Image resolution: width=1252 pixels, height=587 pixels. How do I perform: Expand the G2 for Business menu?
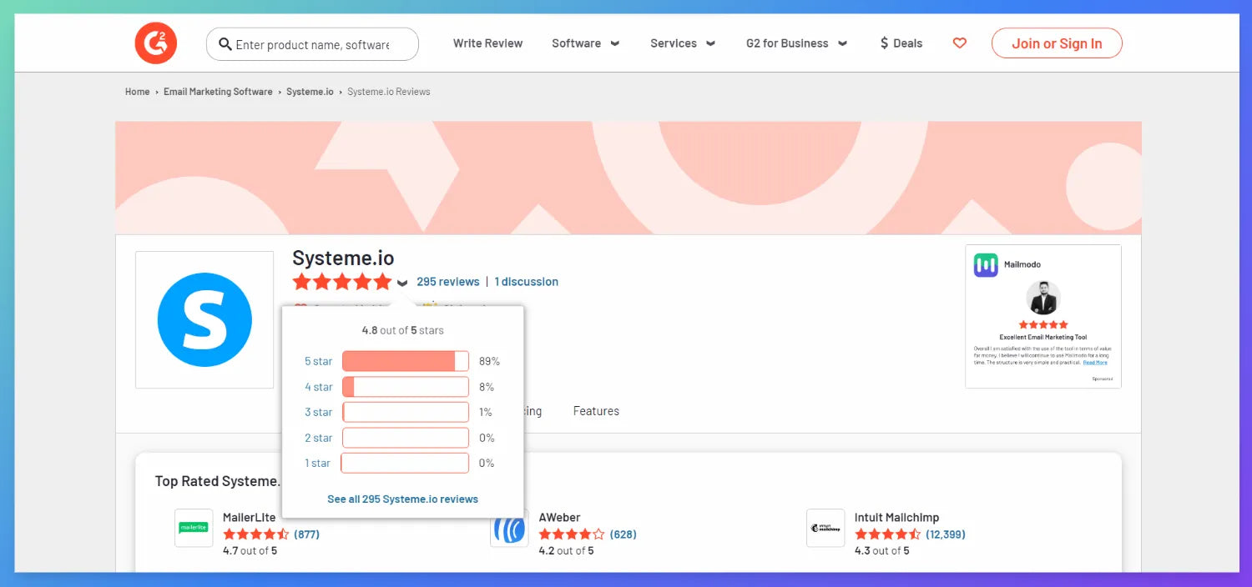click(796, 43)
